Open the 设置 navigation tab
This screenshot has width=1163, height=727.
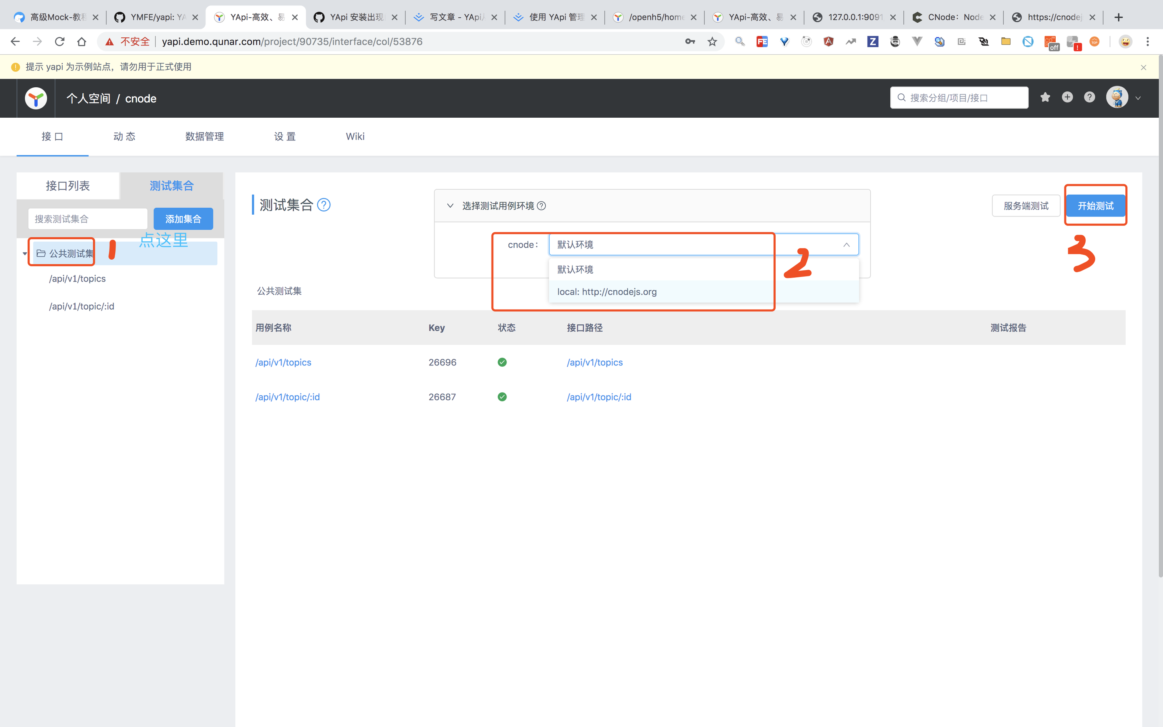point(285,137)
